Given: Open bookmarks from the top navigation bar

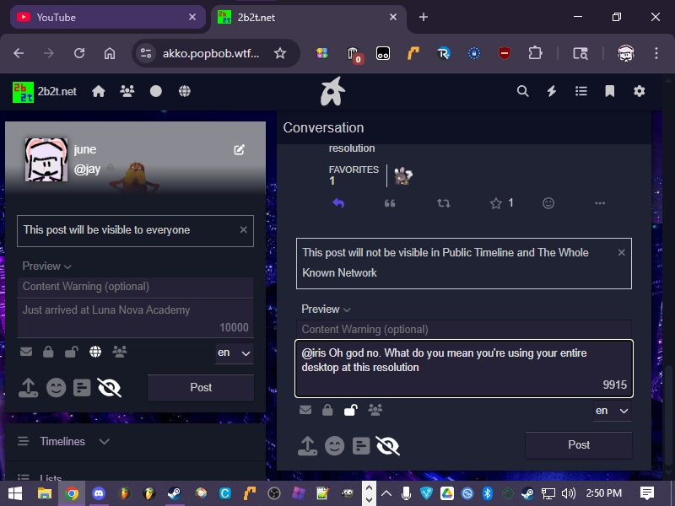Looking at the screenshot, I should (x=610, y=91).
